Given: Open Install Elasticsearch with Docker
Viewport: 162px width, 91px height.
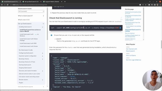Looking at the screenshot, I should tap(29, 46).
